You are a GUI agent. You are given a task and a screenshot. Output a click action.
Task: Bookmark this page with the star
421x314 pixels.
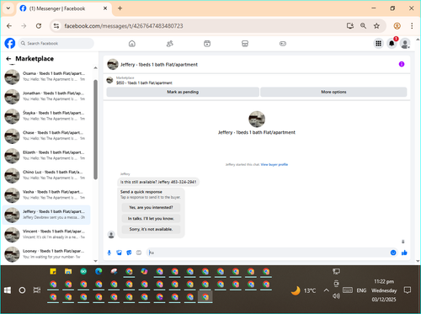pos(376,26)
